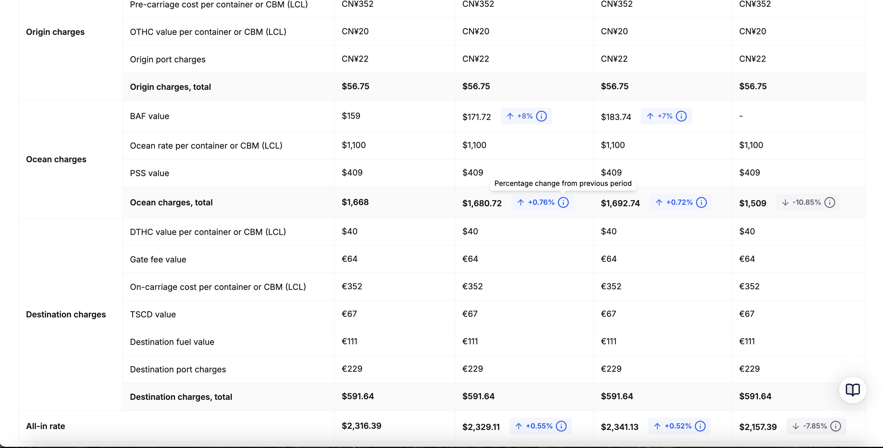The width and height of the screenshot is (883, 448).
Task: Click info icon next to BAF +8%
Action: (x=541, y=116)
